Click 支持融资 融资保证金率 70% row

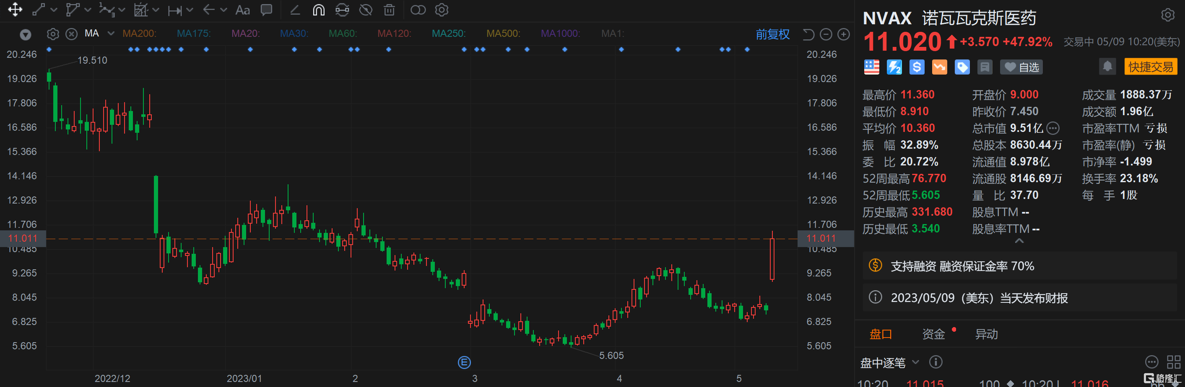click(1019, 266)
